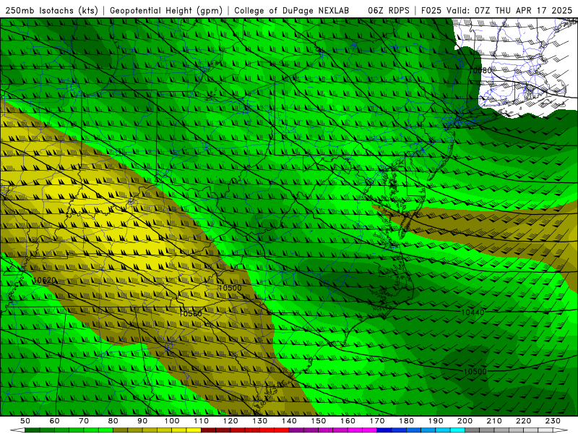The image size is (578, 434).
Task: Click the 230 knots color scale label
Action: pos(553,421)
